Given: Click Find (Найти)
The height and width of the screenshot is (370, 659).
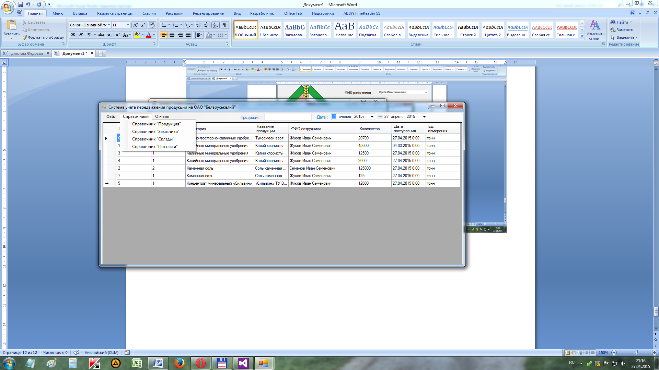Looking at the screenshot, I should tap(621, 22).
